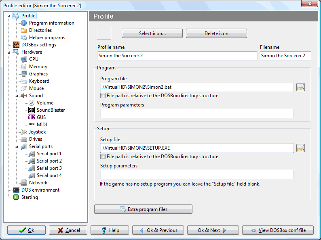Click the Volume knob icon
This screenshot has height=240, width=321.
click(31, 103)
